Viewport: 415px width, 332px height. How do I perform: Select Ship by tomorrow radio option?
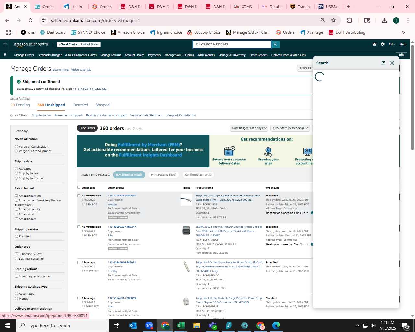[16, 178]
